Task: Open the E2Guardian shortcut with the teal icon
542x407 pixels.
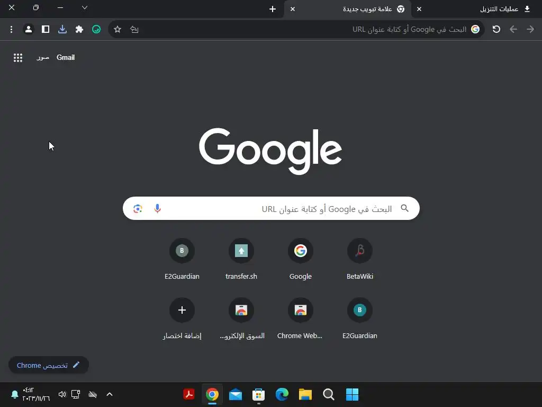Action: click(x=360, y=317)
